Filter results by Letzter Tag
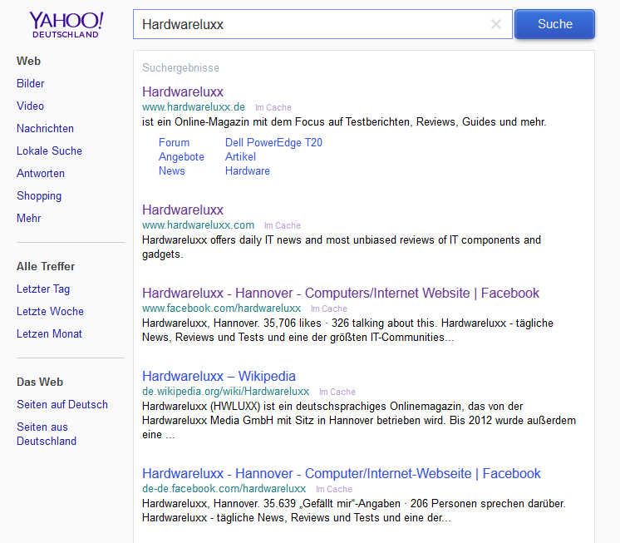 (x=43, y=289)
